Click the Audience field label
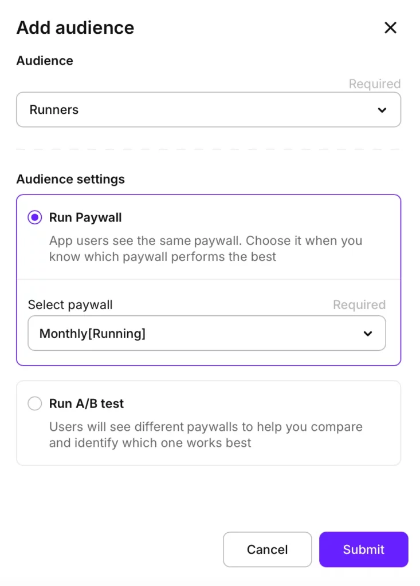Screen dimensions: 420x586 (x=45, y=61)
